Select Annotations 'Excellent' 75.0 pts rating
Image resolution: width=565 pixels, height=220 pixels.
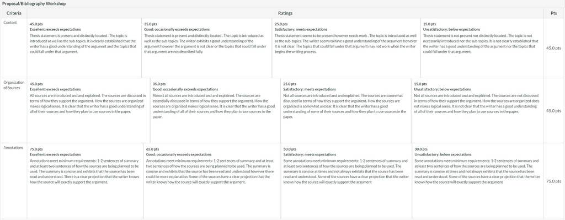pyautogui.click(x=85, y=181)
